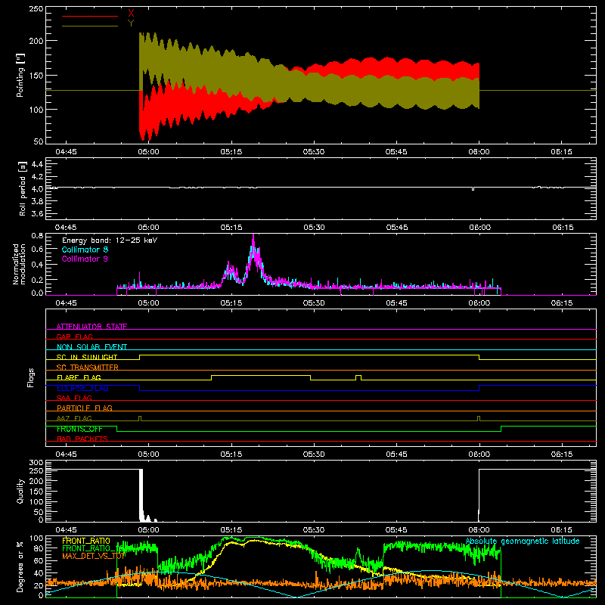
Task: Click the 4.4 tick on Roll period axis
Action: (x=37, y=164)
